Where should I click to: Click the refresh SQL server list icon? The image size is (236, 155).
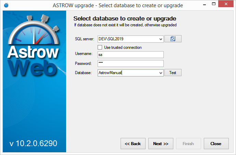(173, 39)
